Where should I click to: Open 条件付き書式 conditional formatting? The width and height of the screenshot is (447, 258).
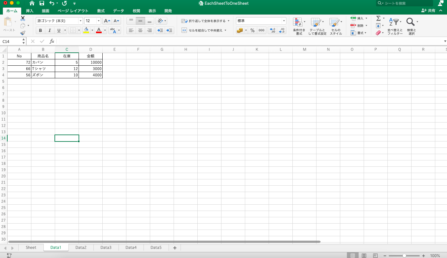pyautogui.click(x=299, y=26)
